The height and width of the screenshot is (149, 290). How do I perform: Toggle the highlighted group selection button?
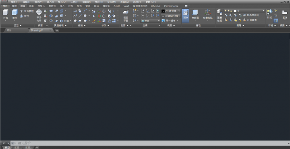tap(276, 21)
